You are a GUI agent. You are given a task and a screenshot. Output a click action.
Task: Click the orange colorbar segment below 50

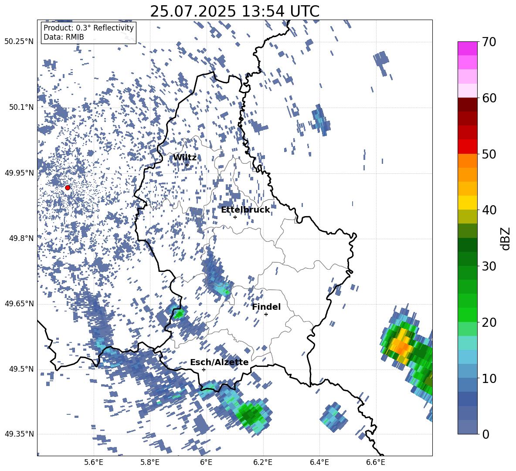(468, 161)
